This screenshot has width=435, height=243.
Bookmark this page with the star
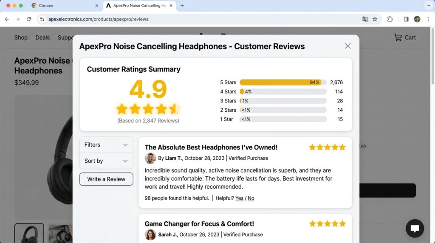point(375,19)
